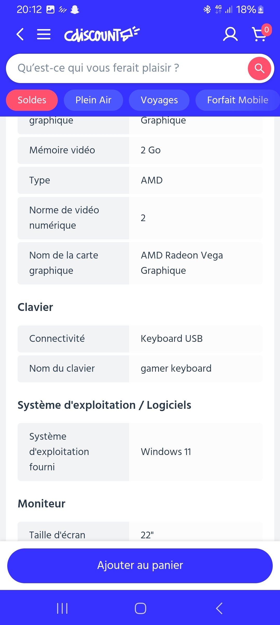Tap Android home button
280x625 pixels.
[140, 608]
